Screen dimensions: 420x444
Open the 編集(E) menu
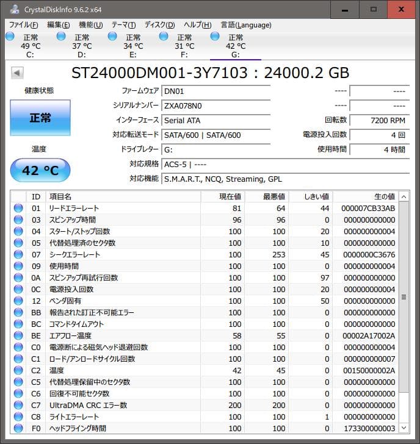click(59, 25)
